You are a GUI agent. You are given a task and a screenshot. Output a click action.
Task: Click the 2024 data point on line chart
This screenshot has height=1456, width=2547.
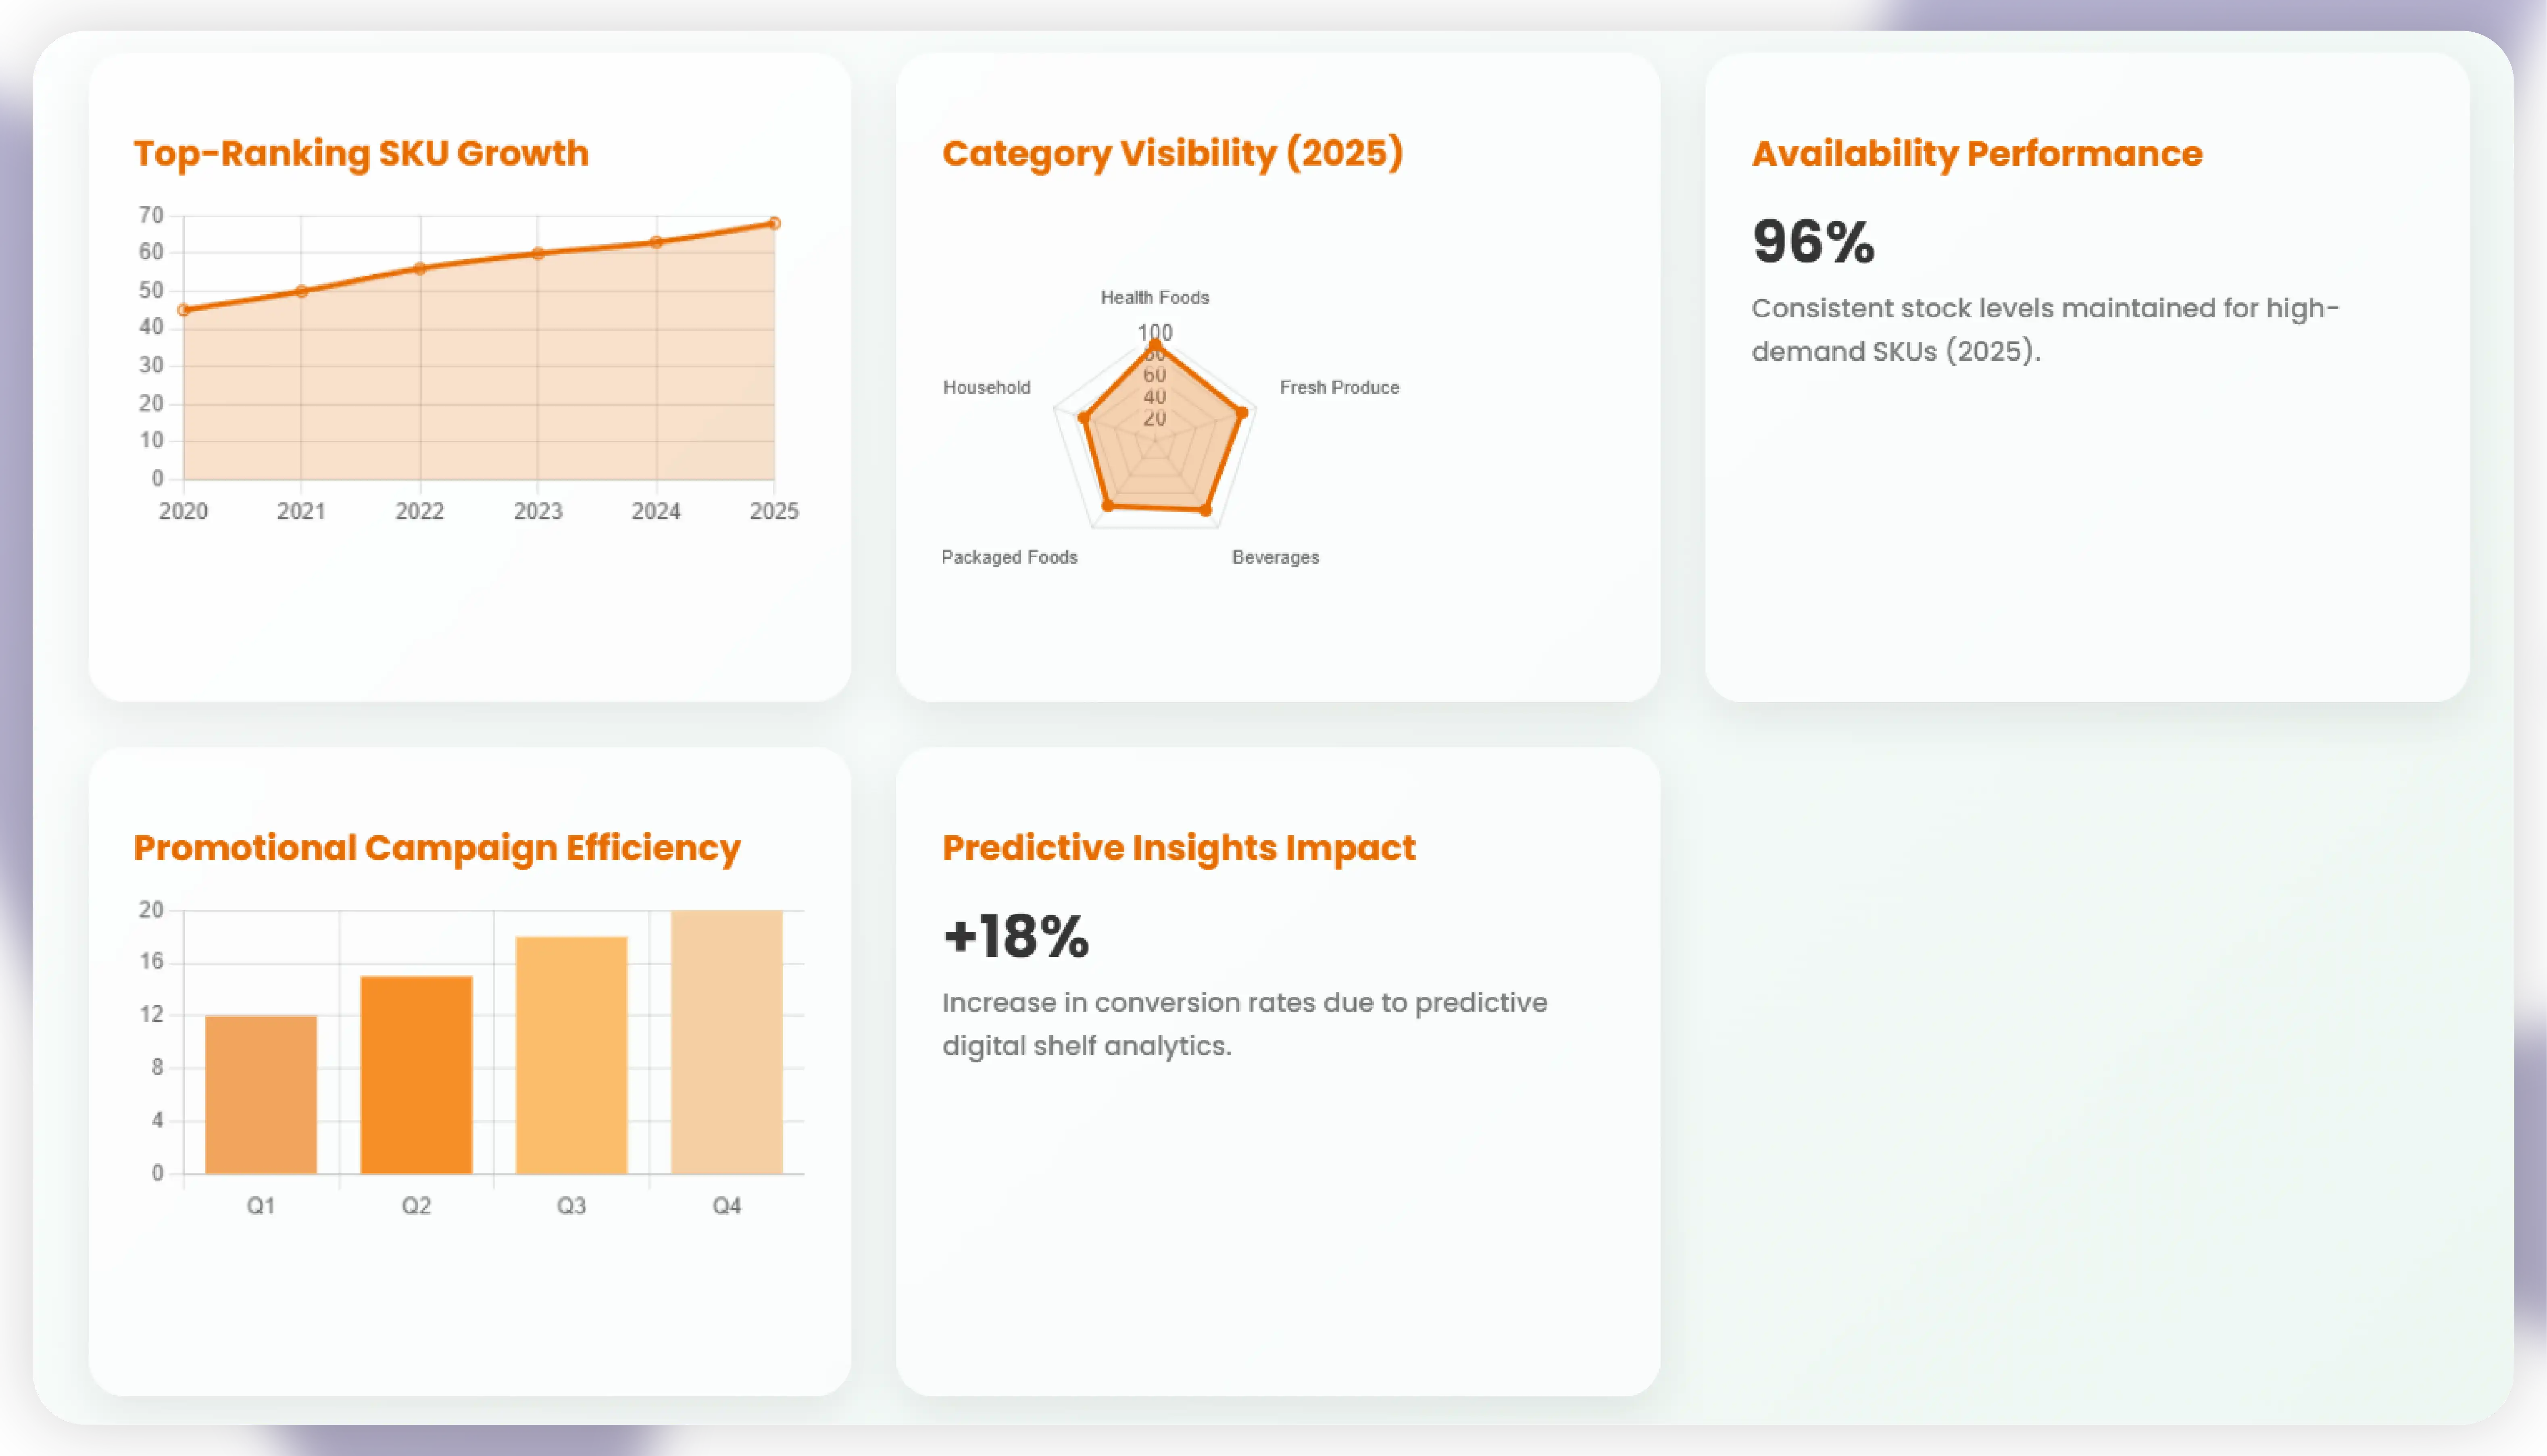click(x=656, y=242)
